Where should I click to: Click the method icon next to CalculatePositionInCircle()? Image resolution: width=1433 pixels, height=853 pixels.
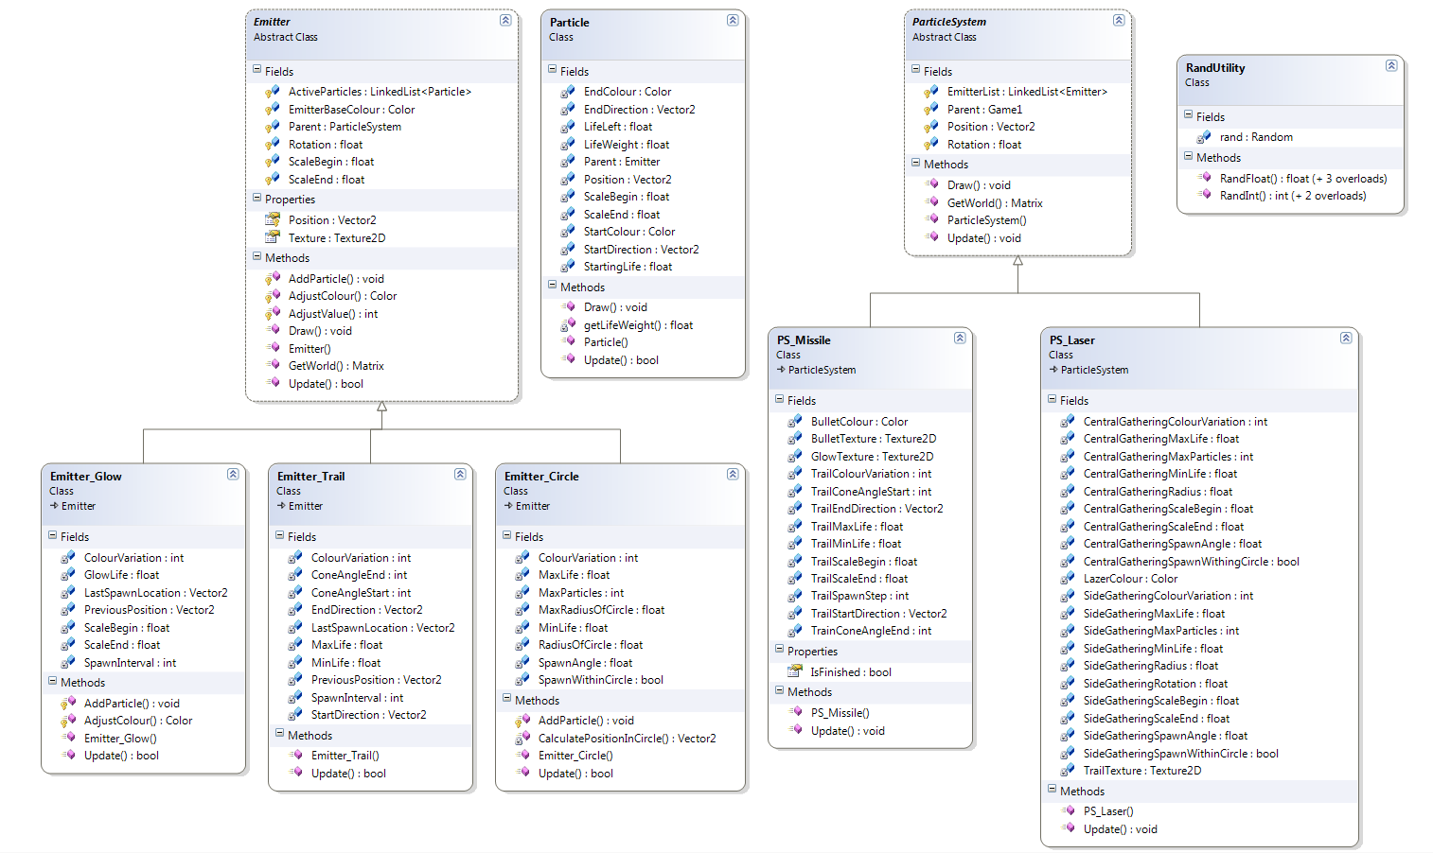(x=522, y=739)
